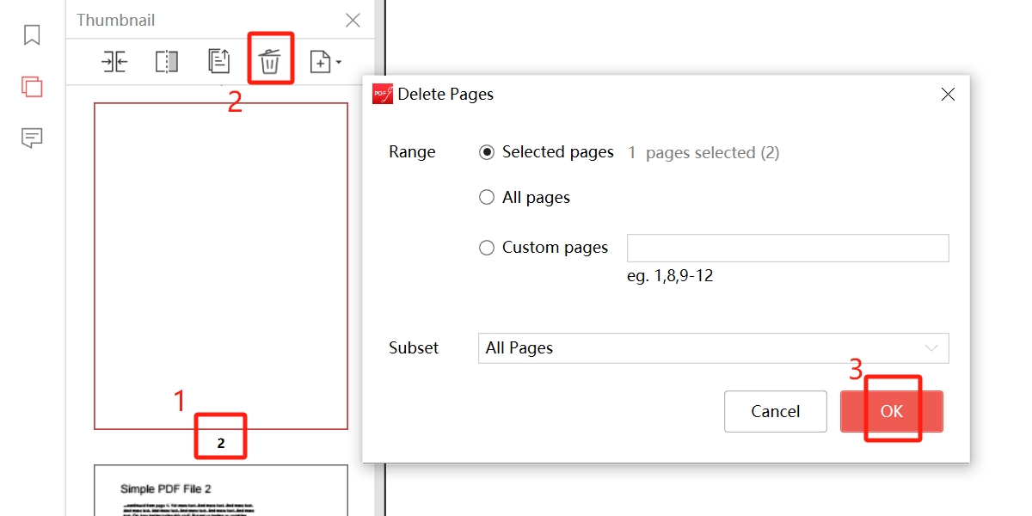Screen dimensions: 1032x516
Task: Click into the Custom pages text field
Action: (787, 248)
